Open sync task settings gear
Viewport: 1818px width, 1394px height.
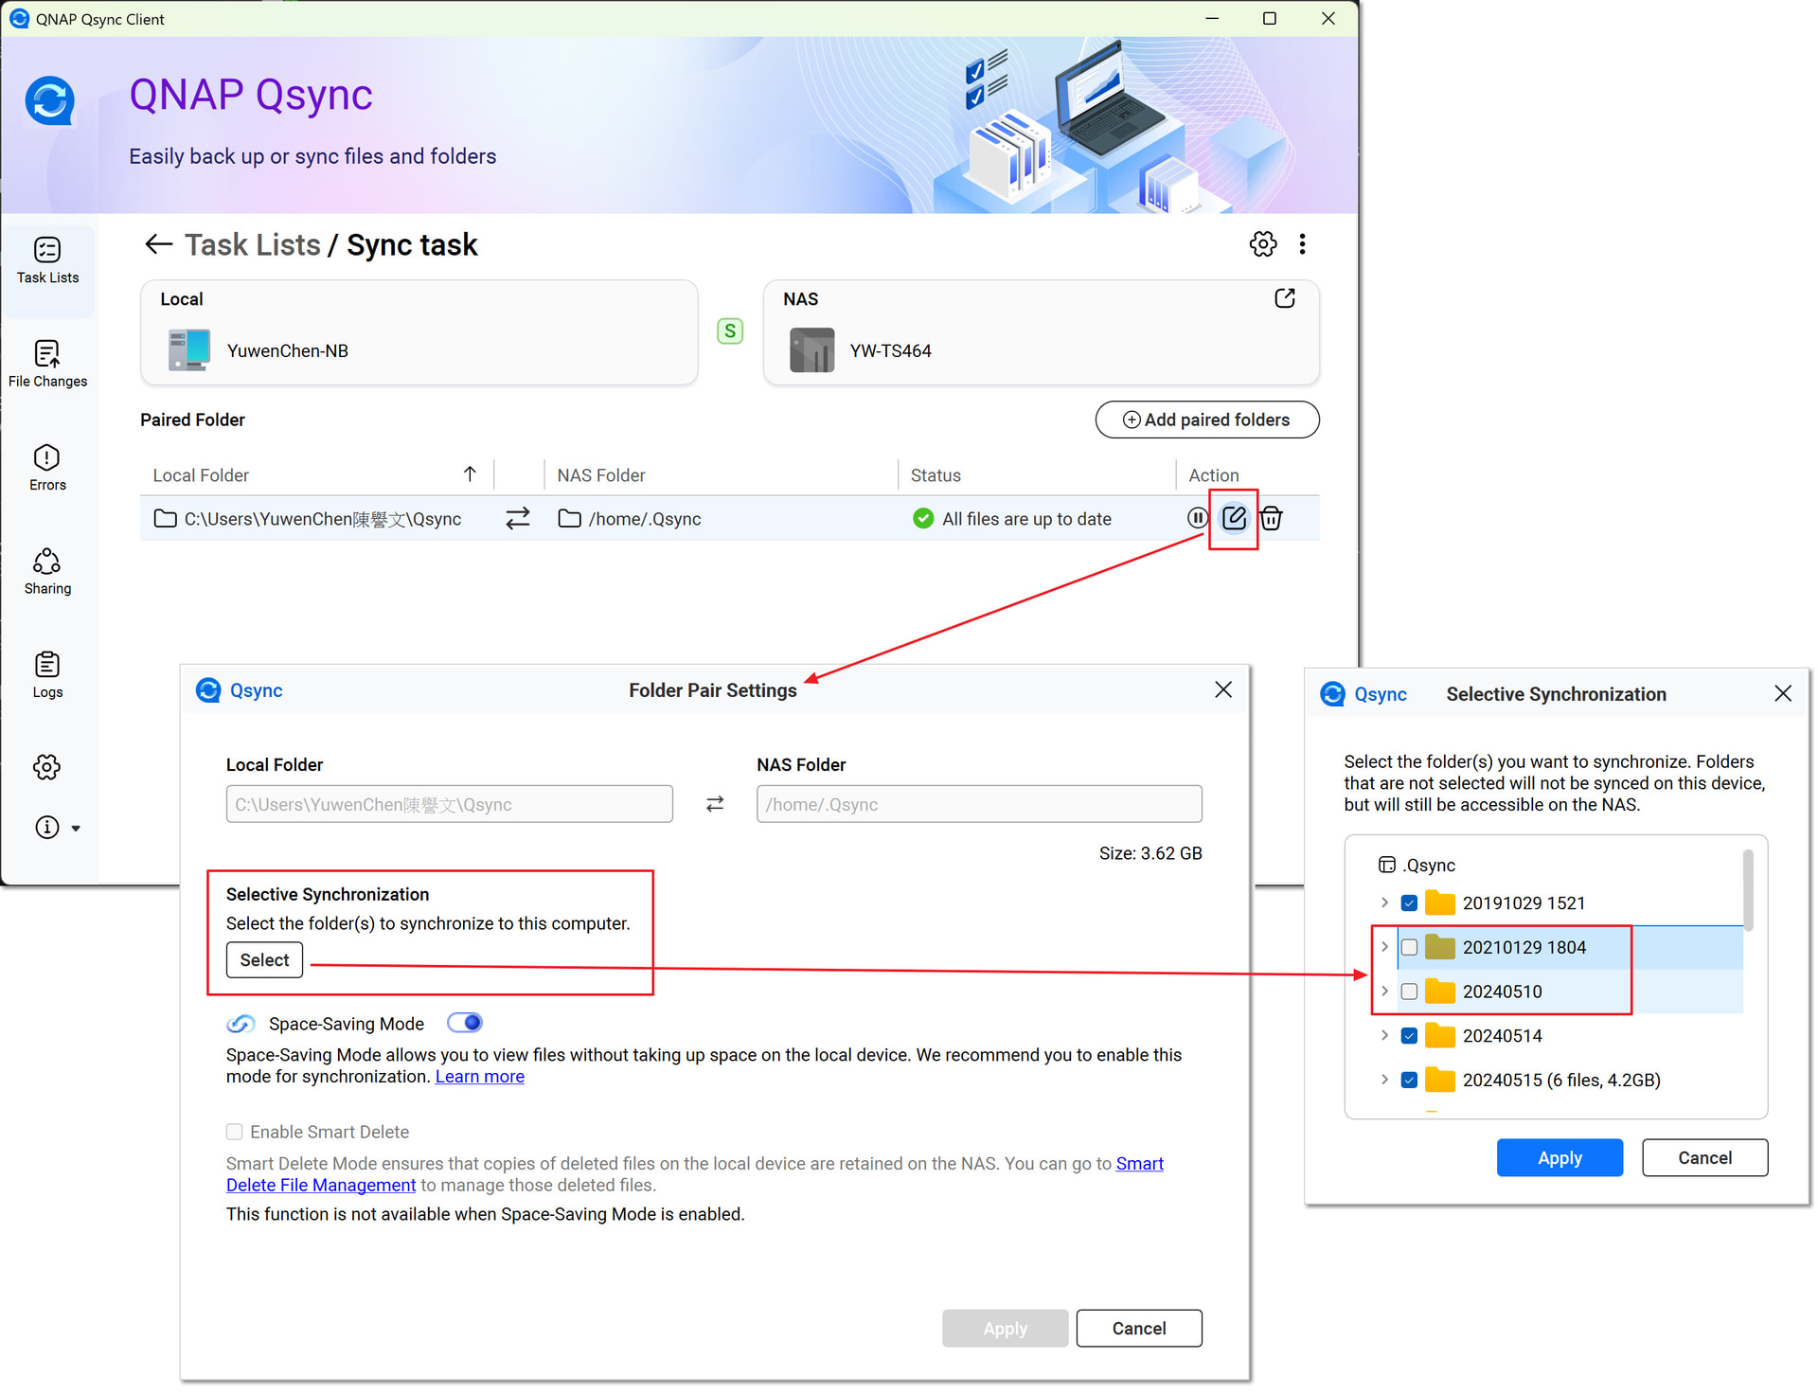[1262, 244]
